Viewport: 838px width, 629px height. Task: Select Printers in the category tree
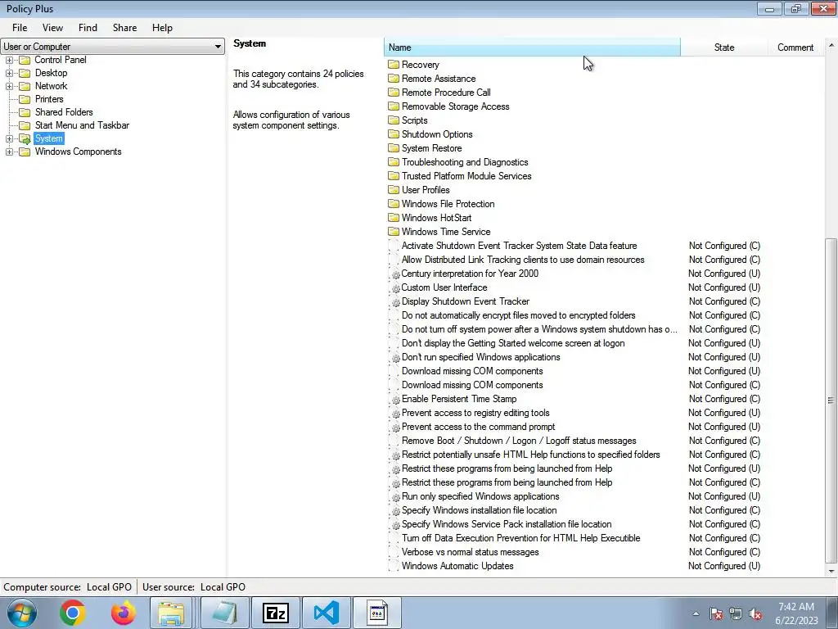point(49,99)
